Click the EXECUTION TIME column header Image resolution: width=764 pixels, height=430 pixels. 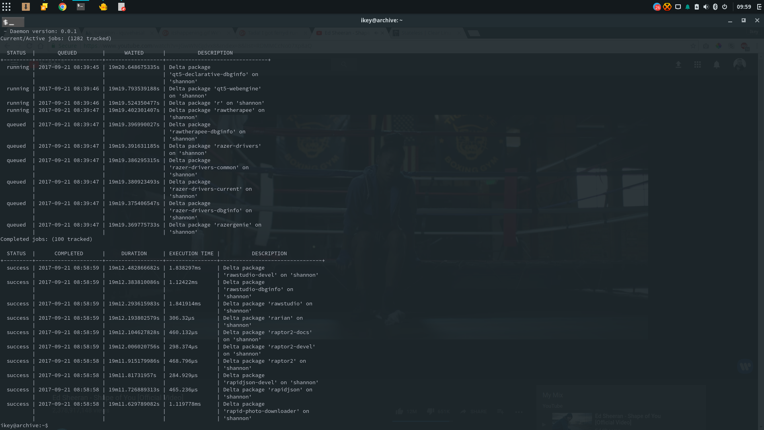[191, 253]
